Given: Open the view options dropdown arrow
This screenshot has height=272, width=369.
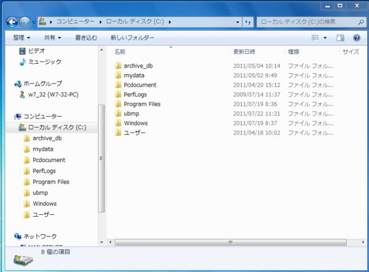Looking at the screenshot, I should pyautogui.click(x=325, y=37).
